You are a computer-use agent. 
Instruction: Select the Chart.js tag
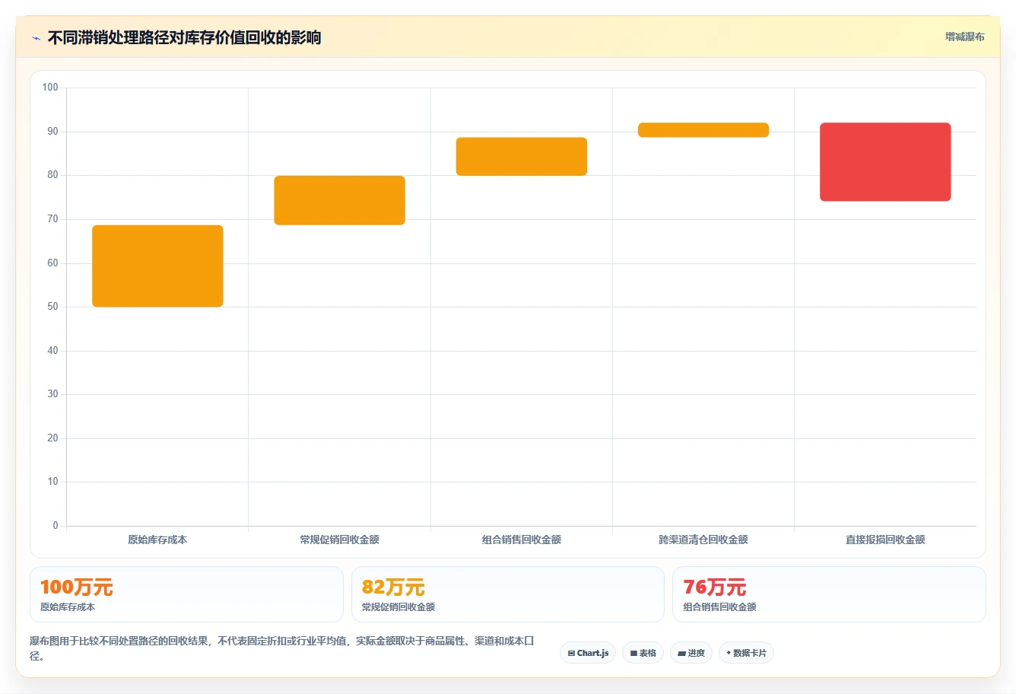tap(588, 653)
